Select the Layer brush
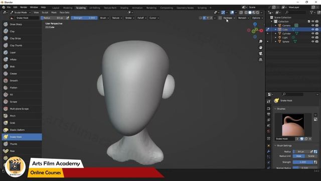This screenshot has width=321, height=181. 22,52
